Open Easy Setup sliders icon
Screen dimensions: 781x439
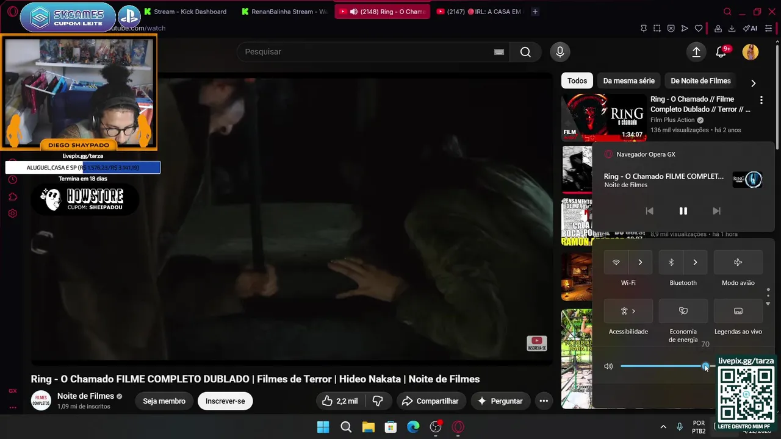768,28
